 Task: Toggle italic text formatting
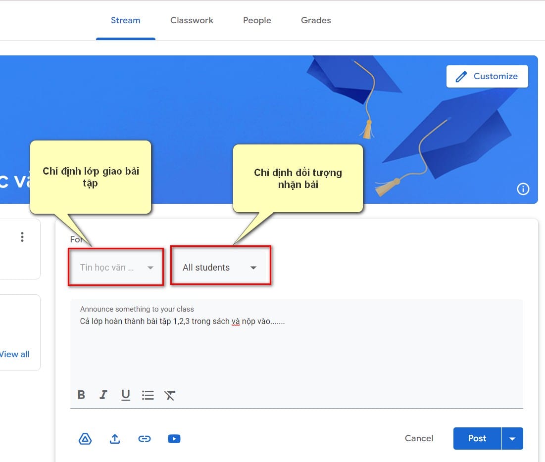(103, 395)
